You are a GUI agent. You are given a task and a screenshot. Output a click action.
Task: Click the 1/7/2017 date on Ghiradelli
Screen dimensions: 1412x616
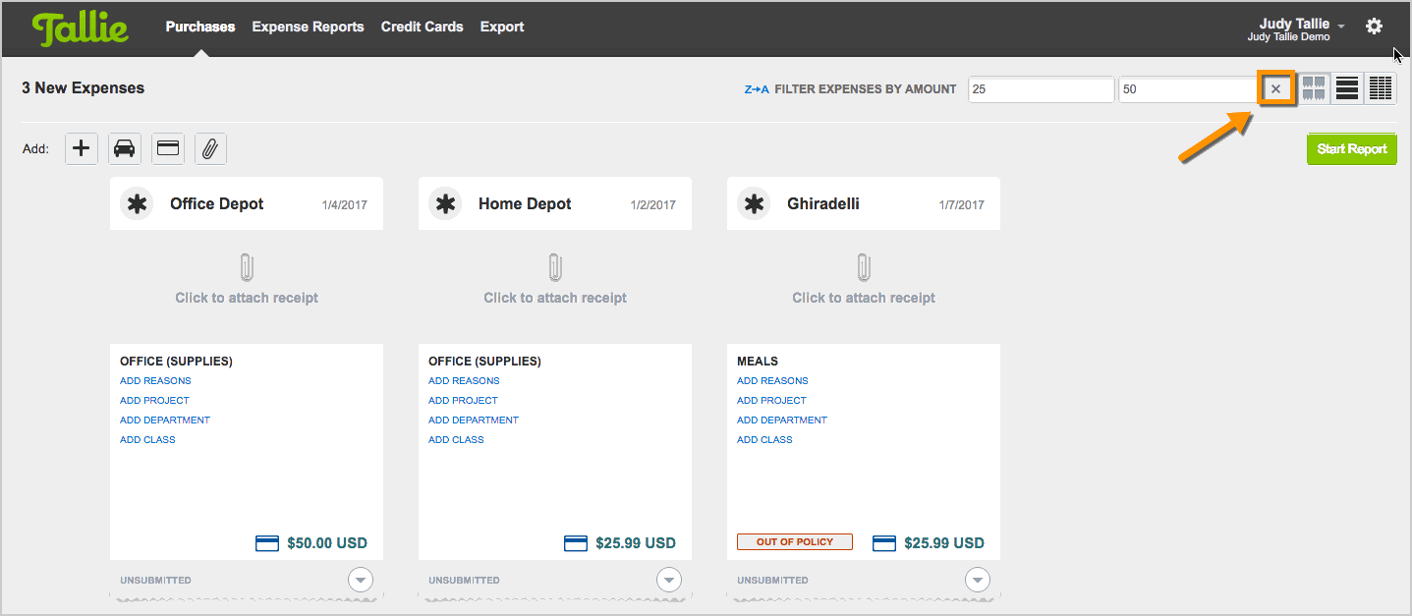pos(961,205)
